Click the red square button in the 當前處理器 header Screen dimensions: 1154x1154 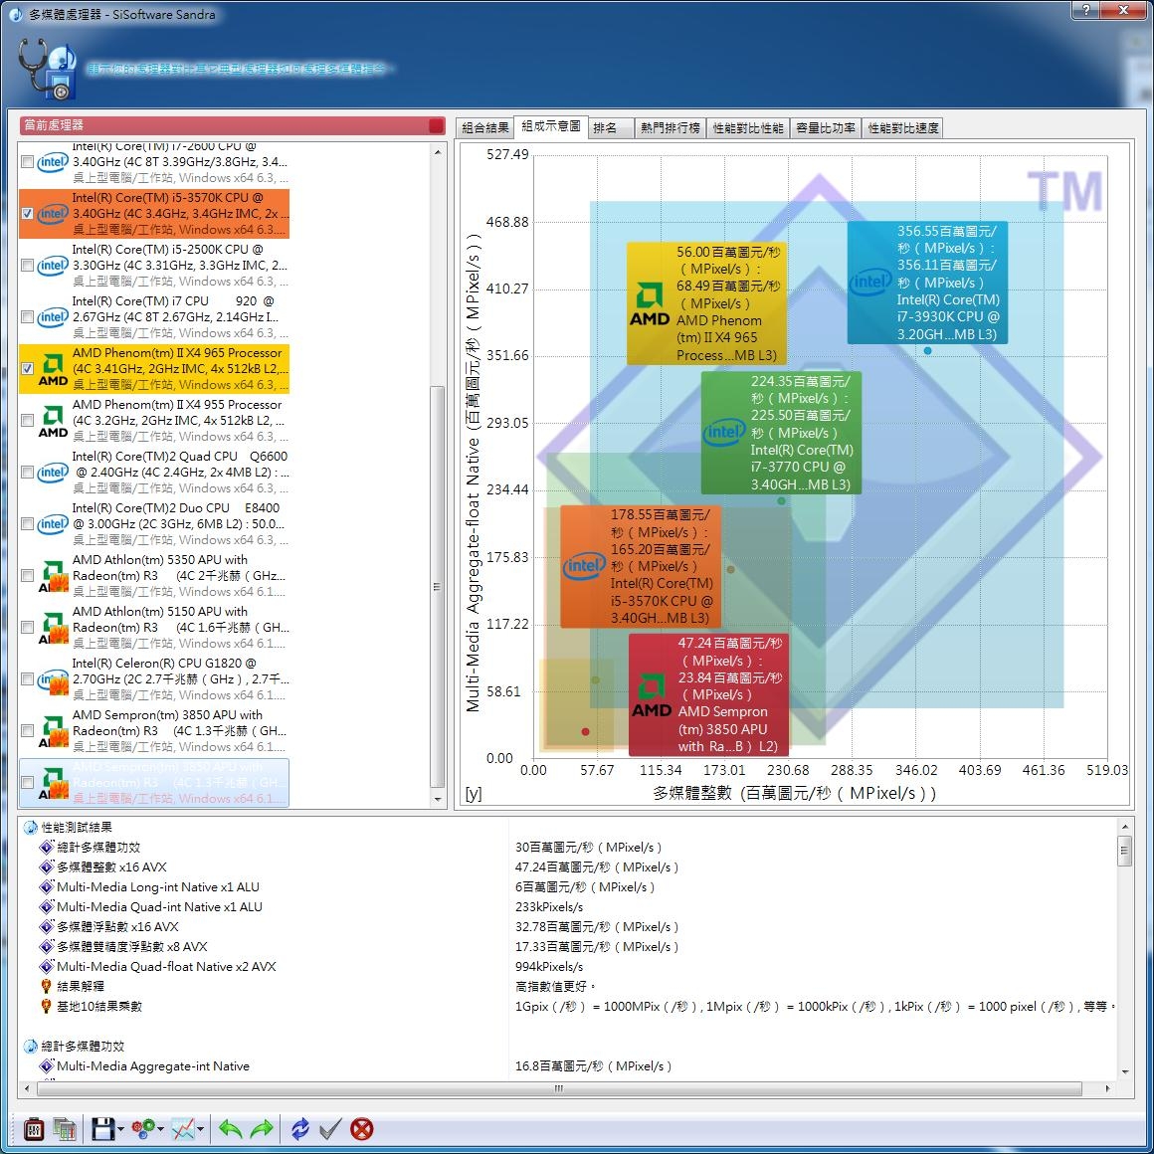pos(436,126)
